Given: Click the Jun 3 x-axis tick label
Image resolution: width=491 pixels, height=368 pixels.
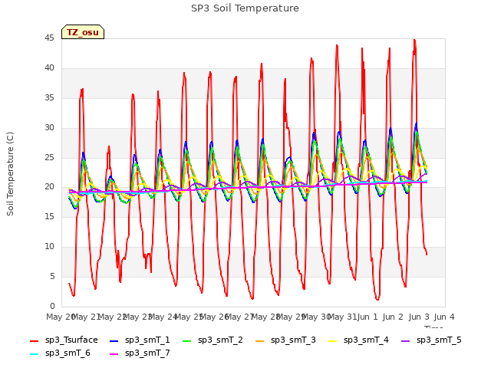Looking at the screenshot, I should (x=419, y=317).
